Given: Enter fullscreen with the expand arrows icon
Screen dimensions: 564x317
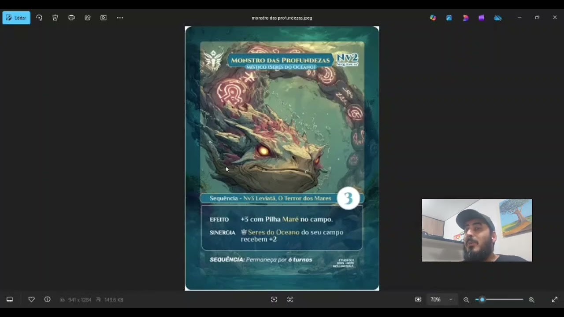Looking at the screenshot, I should (x=554, y=299).
